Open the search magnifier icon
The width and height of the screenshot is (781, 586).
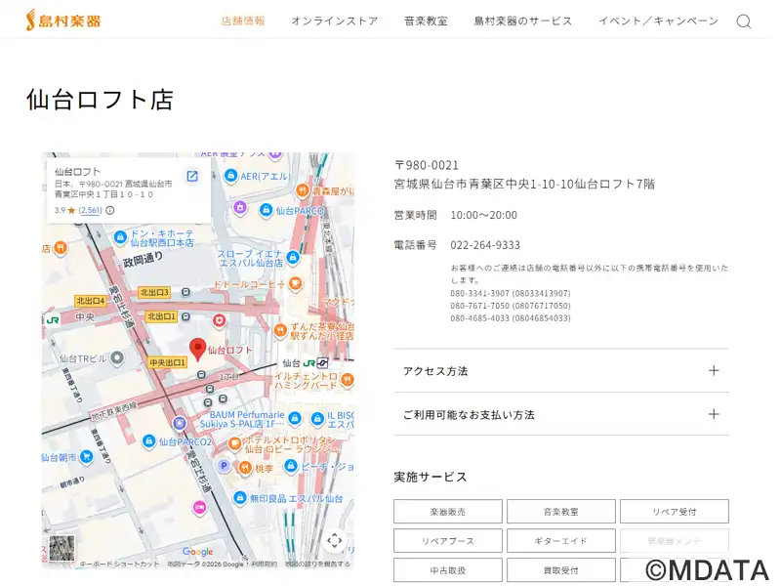pos(743,21)
